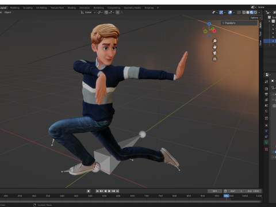Open the View Layer properties icon
Viewport: 276px width, 207px height.
pos(266,100)
